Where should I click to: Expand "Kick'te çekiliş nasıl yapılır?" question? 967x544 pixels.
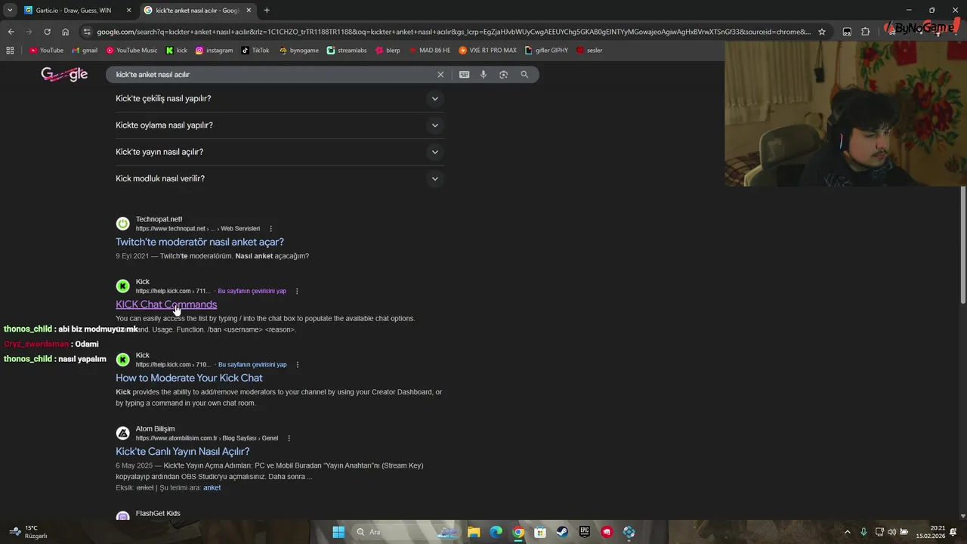click(279, 99)
